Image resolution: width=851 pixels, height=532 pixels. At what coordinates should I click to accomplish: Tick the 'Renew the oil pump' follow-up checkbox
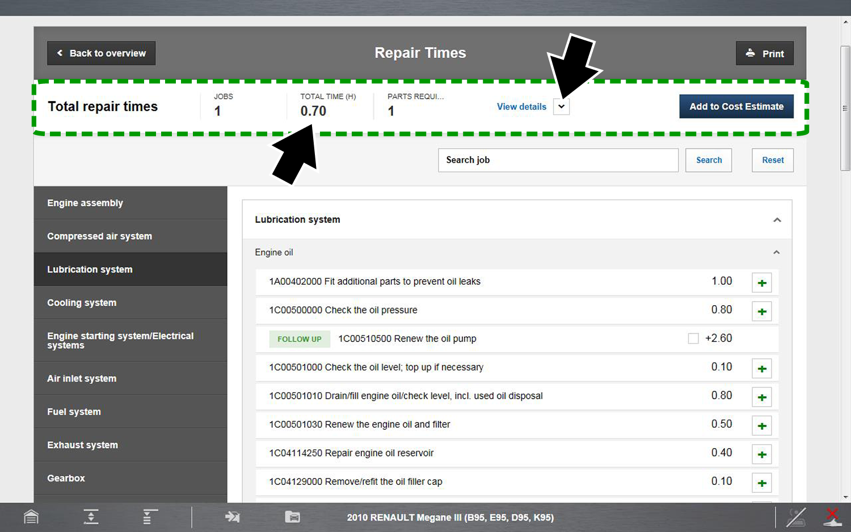693,339
